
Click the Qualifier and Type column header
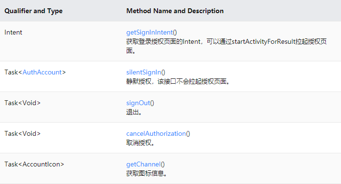[x=33, y=11]
